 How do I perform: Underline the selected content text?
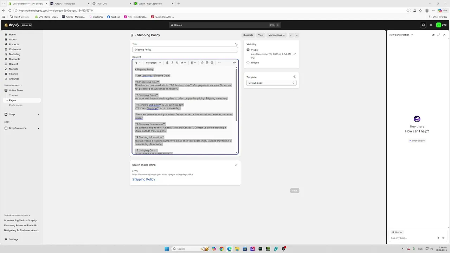tap(177, 63)
